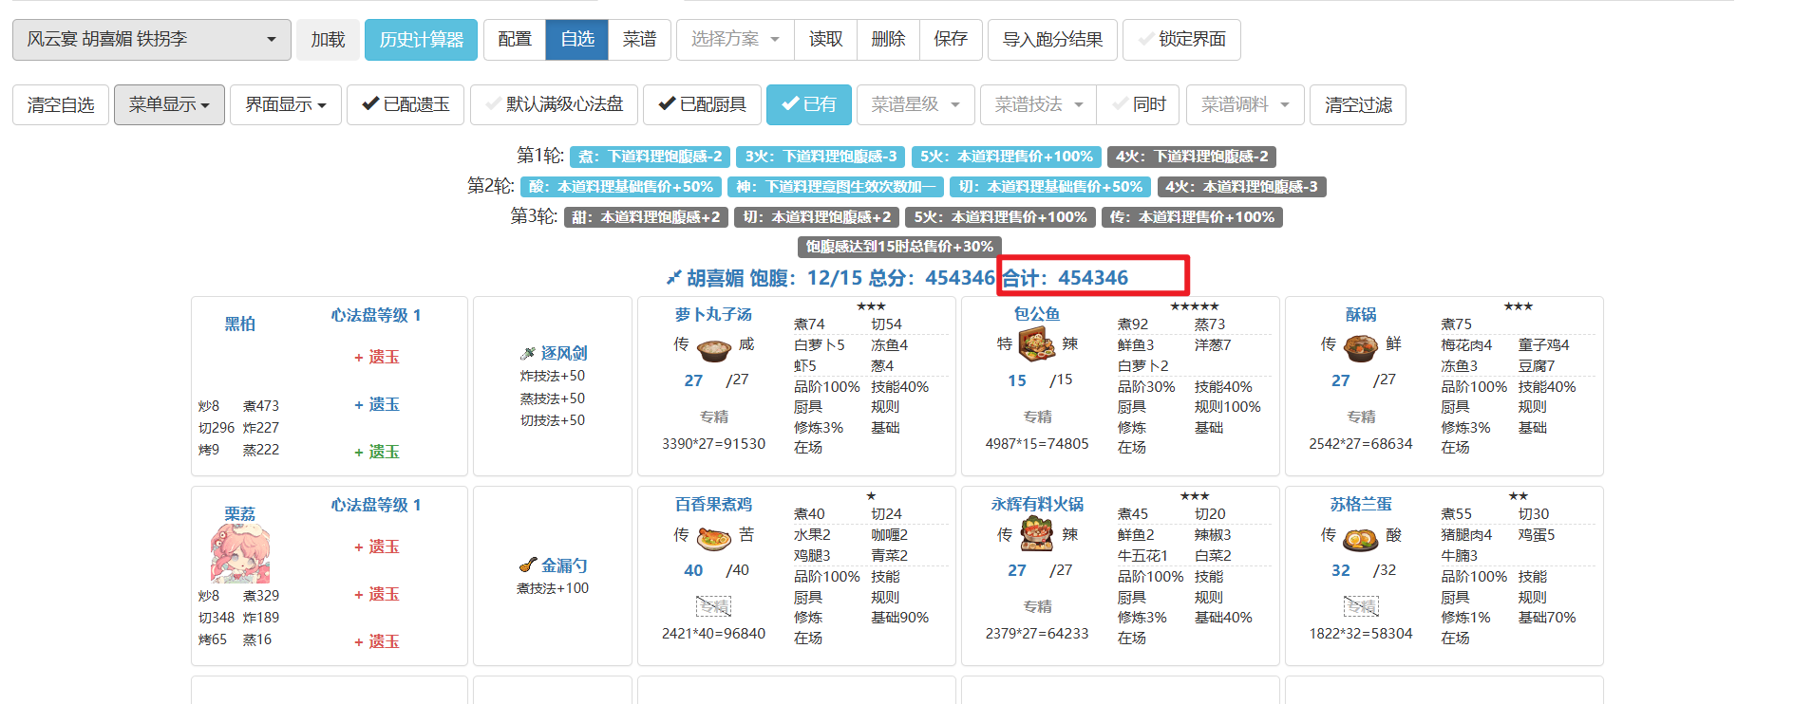Open the 风云宴 胡喜媚 铁拐李 dropdown
This screenshot has height=704, width=1793.
click(x=152, y=40)
